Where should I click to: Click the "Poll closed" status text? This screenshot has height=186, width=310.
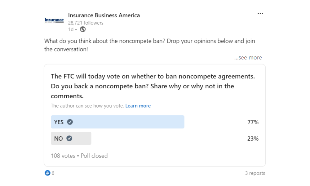tap(94, 156)
